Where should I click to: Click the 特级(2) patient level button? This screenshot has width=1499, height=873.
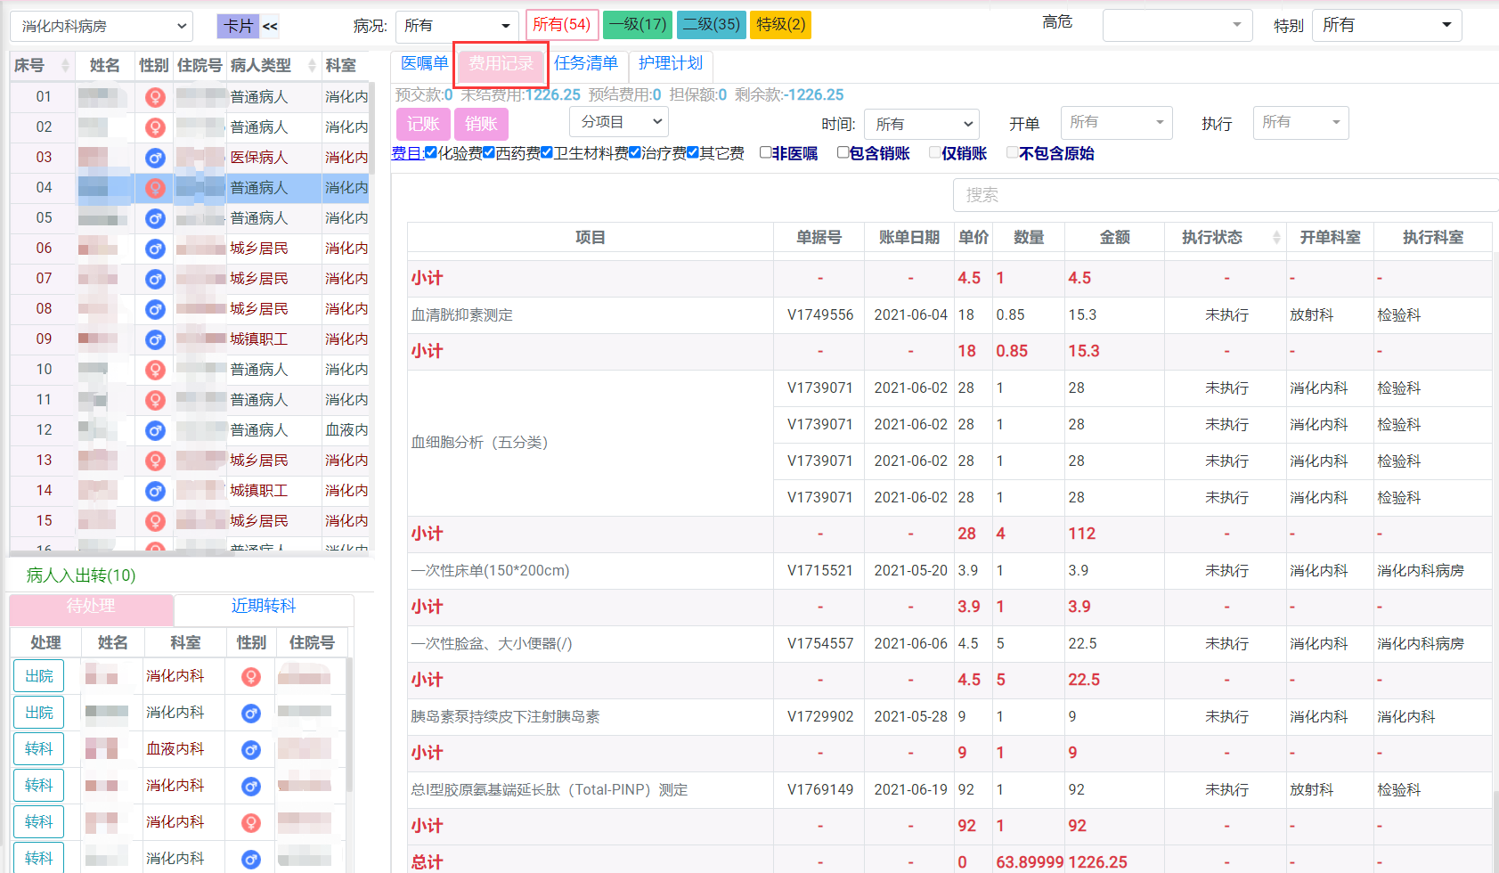(780, 24)
